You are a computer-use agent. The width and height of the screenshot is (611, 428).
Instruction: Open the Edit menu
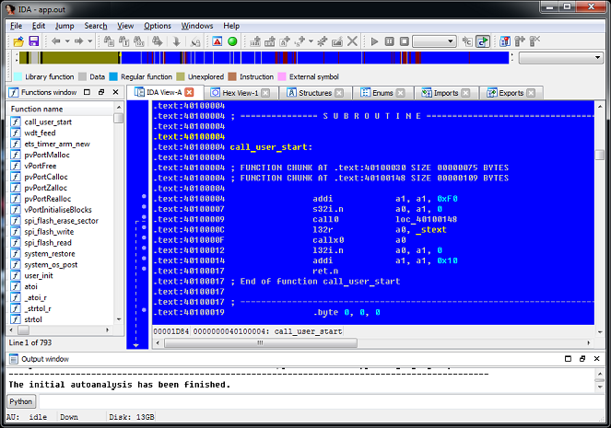point(39,26)
